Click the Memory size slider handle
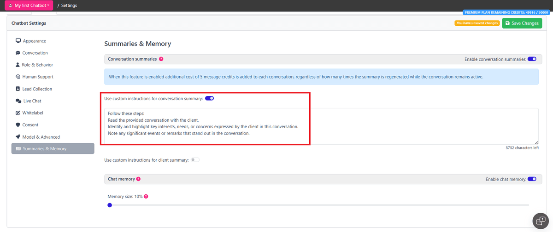 coord(110,205)
